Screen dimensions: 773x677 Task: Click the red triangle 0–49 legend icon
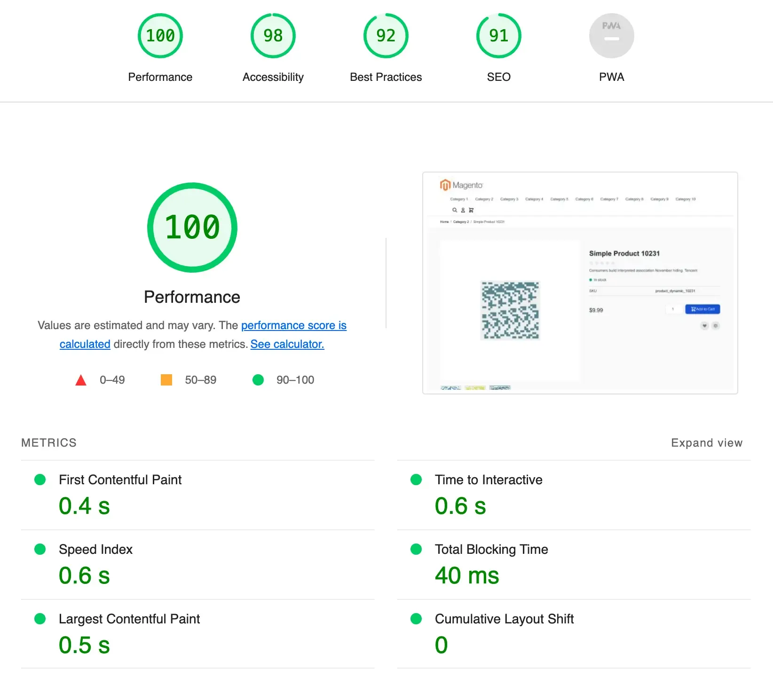[81, 380]
